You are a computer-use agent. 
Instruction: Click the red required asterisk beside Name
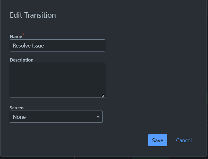23,34
